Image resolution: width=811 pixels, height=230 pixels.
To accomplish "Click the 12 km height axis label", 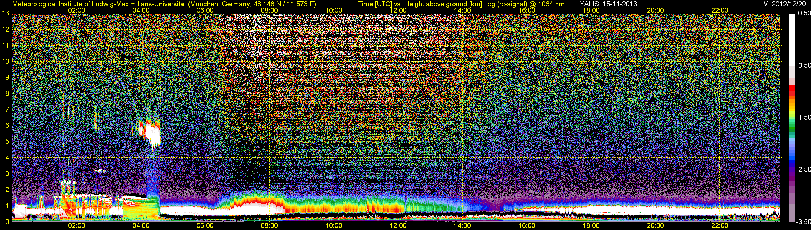I will coord(6,29).
